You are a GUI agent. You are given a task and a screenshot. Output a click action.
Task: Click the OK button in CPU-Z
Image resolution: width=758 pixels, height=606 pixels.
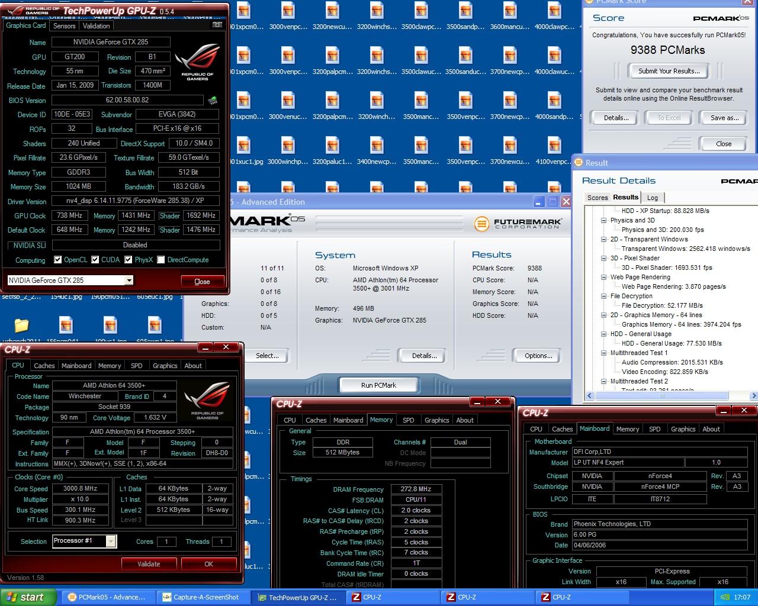208,564
